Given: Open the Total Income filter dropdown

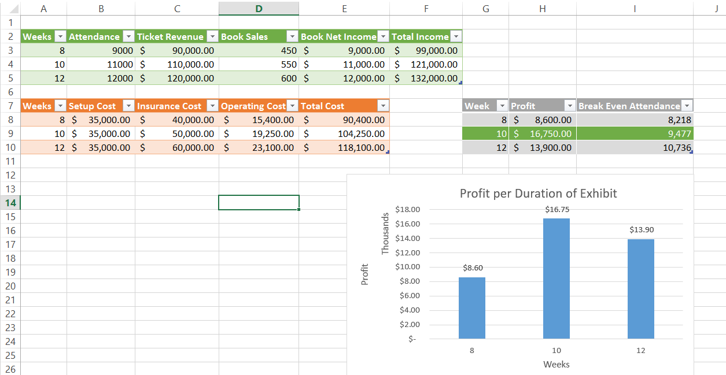Looking at the screenshot, I should click(456, 37).
